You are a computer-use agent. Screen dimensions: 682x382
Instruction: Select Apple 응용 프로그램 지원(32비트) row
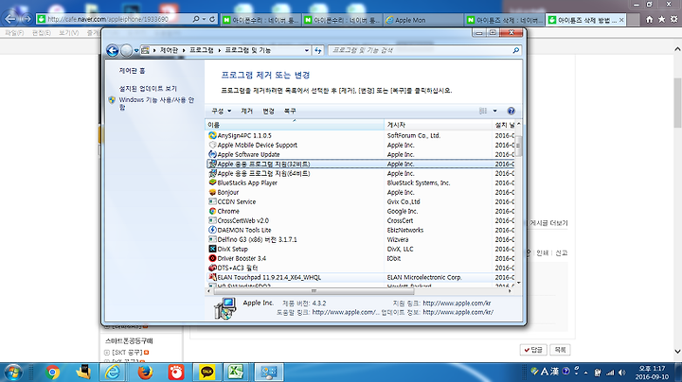(360, 164)
